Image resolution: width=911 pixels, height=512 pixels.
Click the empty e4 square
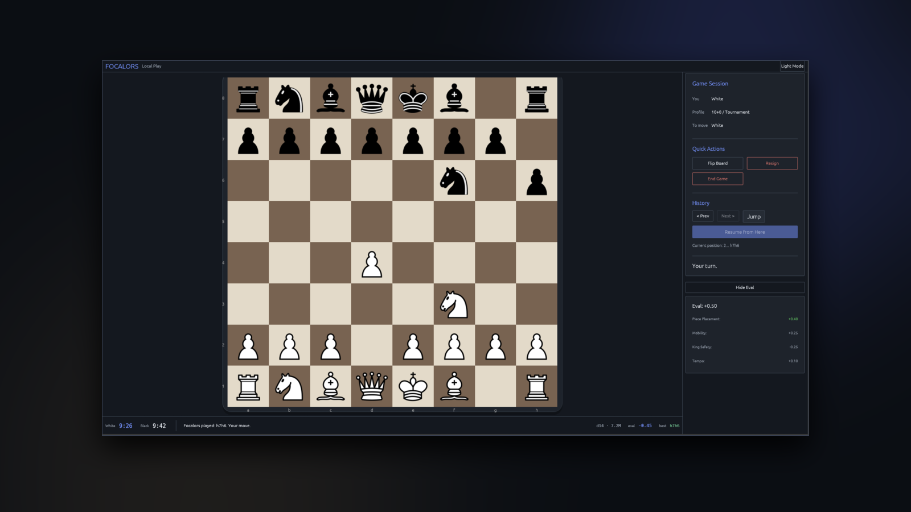[x=413, y=263]
